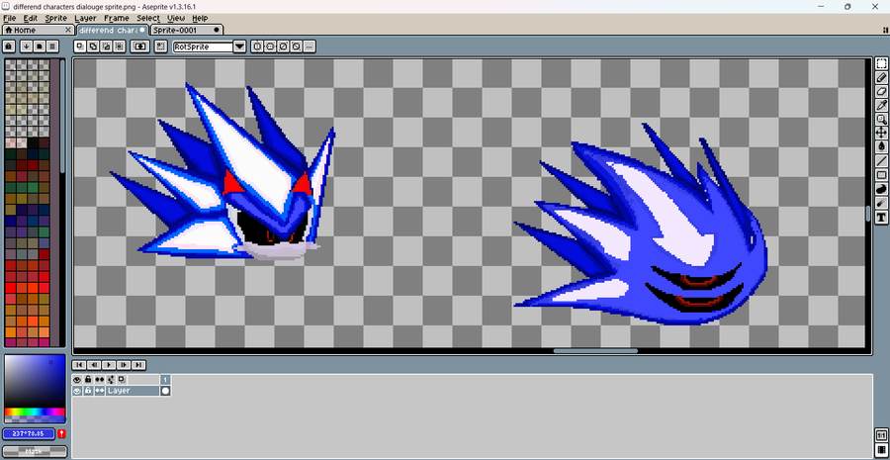Close the Home tab

click(x=68, y=30)
